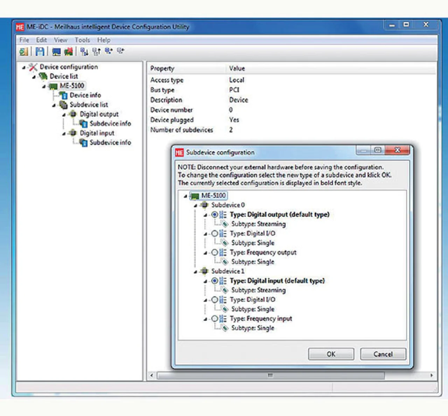Click Cancel in Subdevice configuration dialog
448x416 pixels.
coord(383,354)
